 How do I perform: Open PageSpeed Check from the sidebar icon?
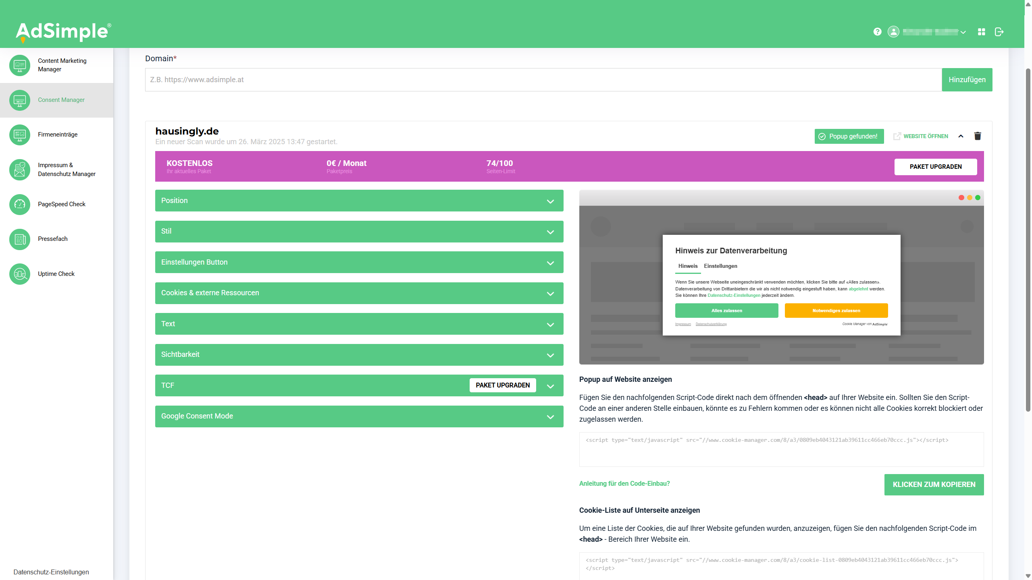tap(20, 204)
